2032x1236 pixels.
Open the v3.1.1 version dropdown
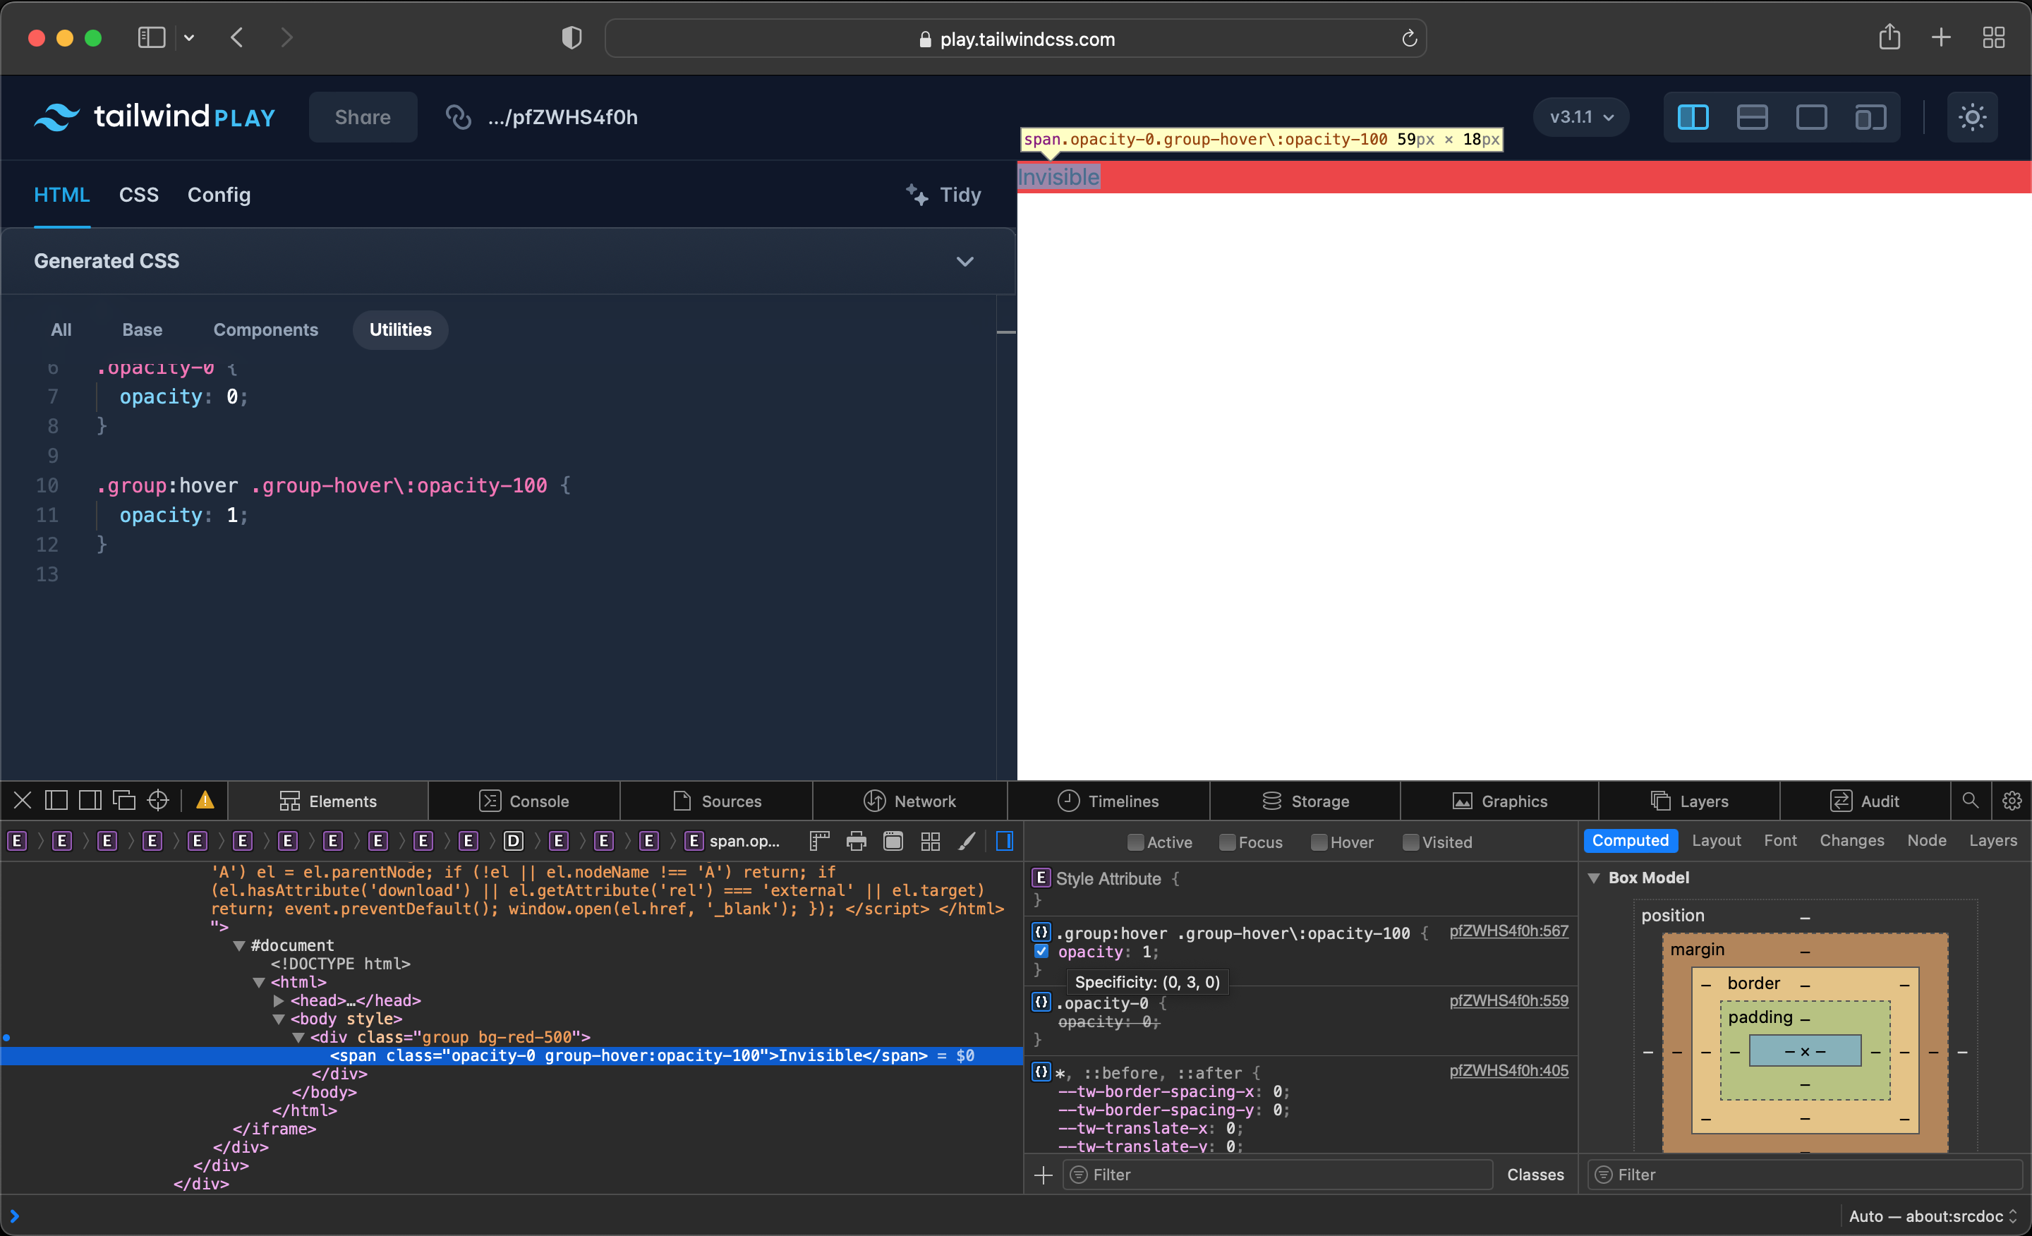[x=1578, y=116]
